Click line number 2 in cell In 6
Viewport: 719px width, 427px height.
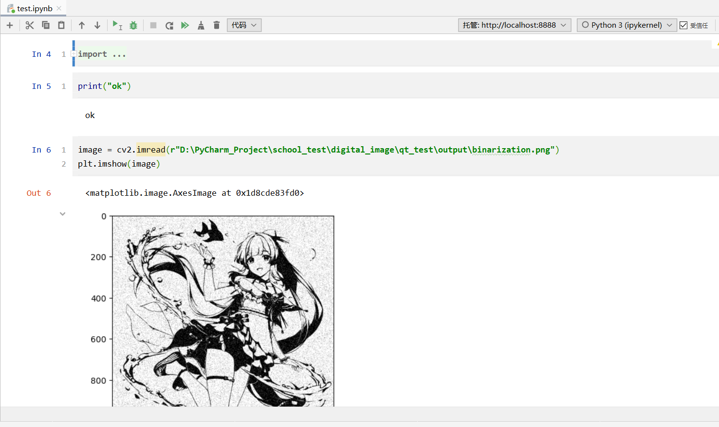click(x=64, y=164)
